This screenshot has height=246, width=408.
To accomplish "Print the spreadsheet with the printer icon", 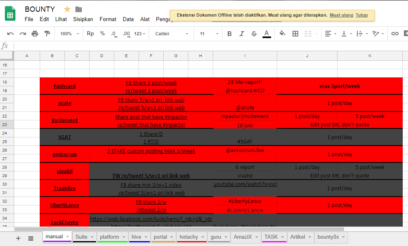I will click(x=35, y=34).
